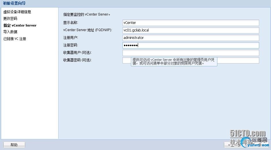Select the 更改密码 step
Screen dimensions: 271x150
tap(10, 18)
